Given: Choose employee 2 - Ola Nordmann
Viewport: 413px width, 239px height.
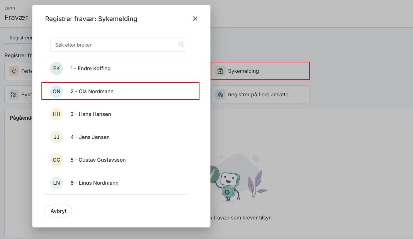Looking at the screenshot, I should [120, 91].
